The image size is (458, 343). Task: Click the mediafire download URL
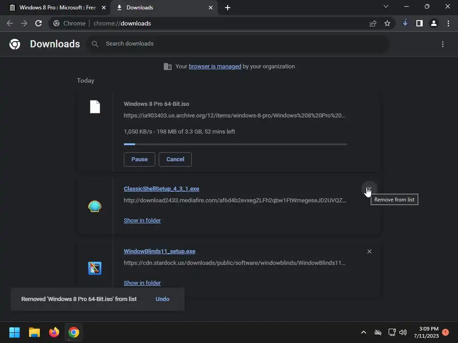click(235, 201)
